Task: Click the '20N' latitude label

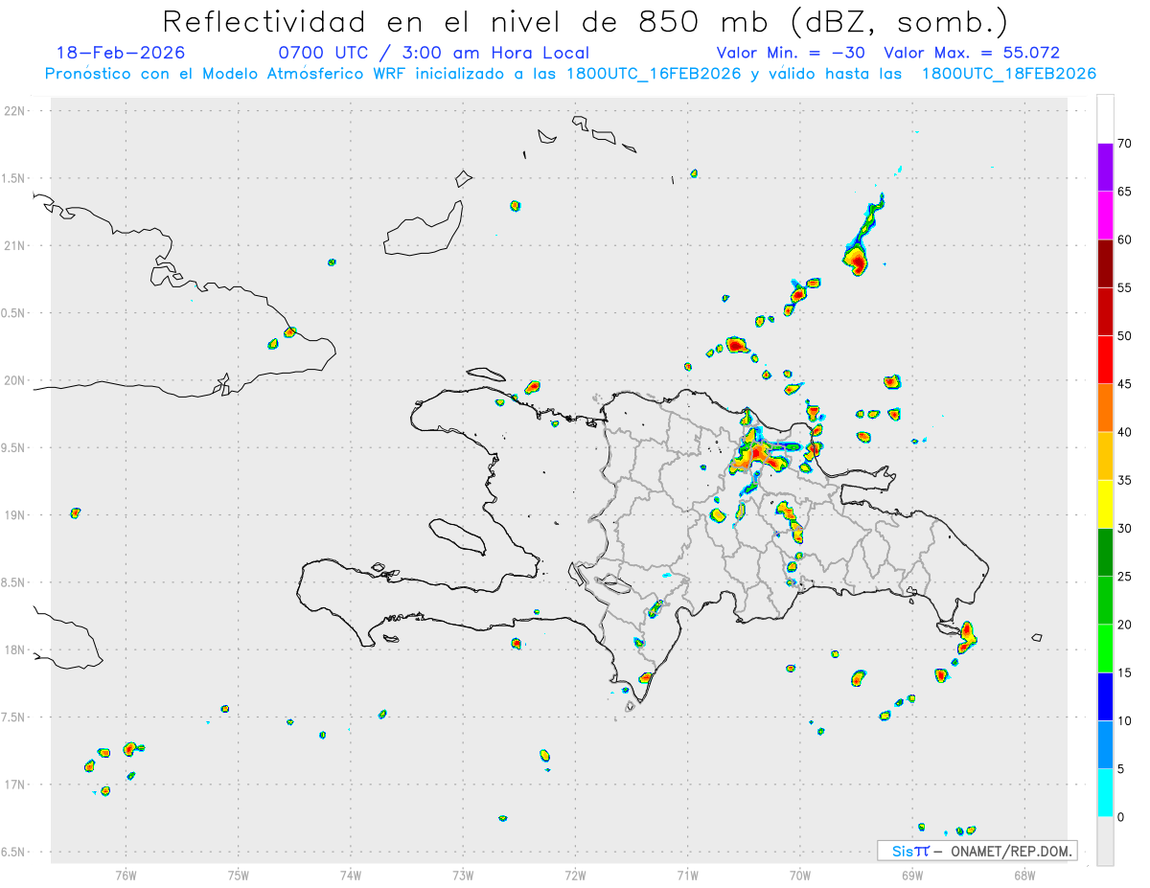Action: [16, 380]
